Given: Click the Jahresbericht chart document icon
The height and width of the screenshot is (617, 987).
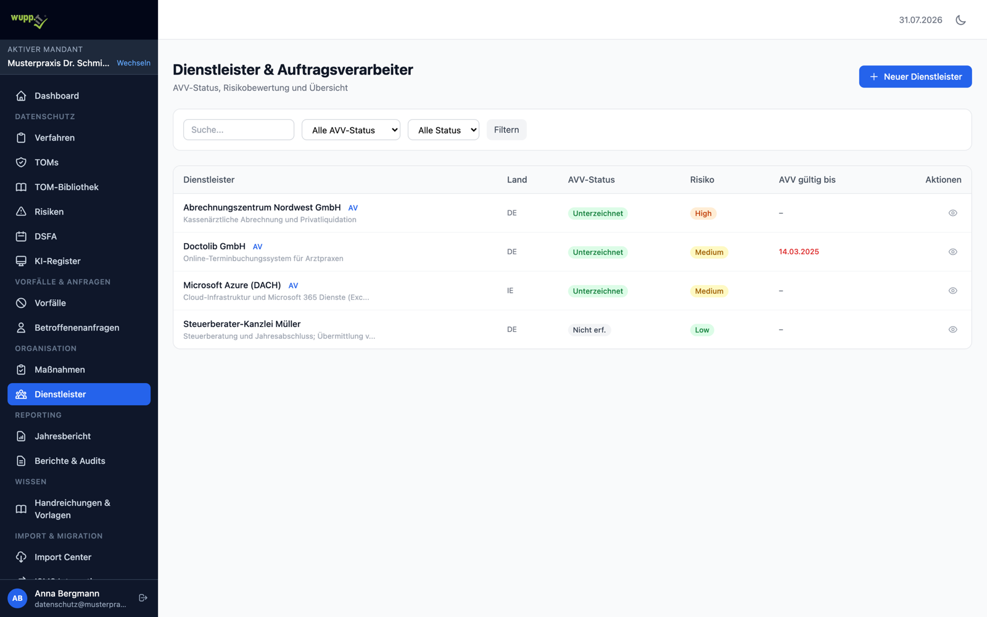Looking at the screenshot, I should click(21, 436).
